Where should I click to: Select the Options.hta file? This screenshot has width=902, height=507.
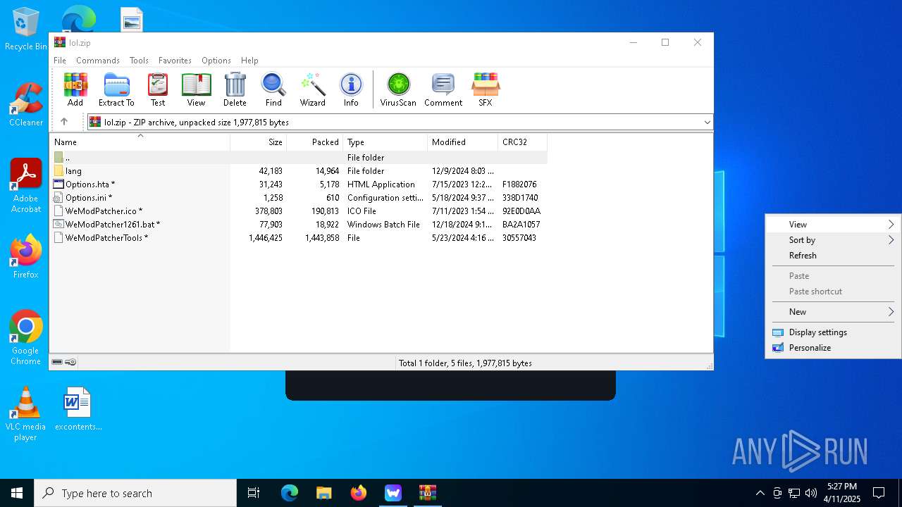tap(299, 184)
